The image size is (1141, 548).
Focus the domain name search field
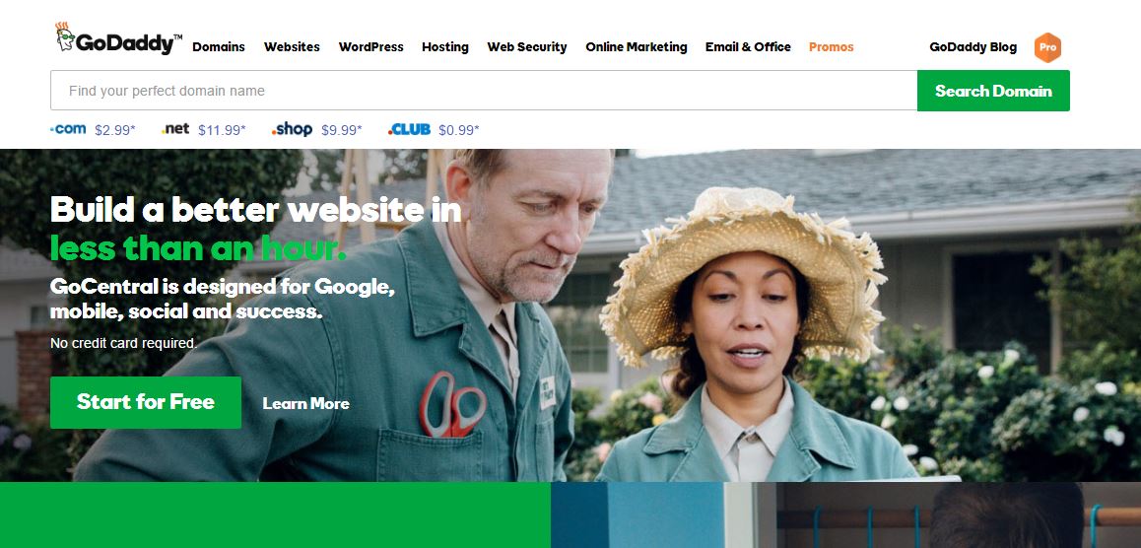(x=484, y=91)
